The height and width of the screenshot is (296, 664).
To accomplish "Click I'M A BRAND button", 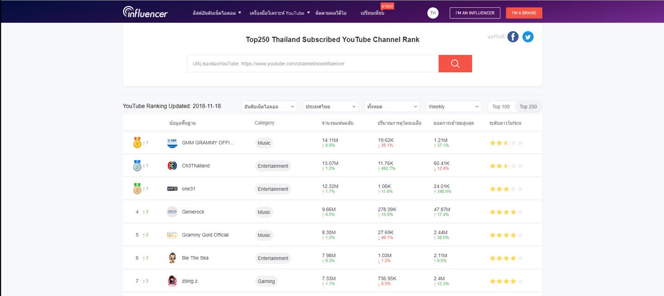I will click(x=524, y=13).
